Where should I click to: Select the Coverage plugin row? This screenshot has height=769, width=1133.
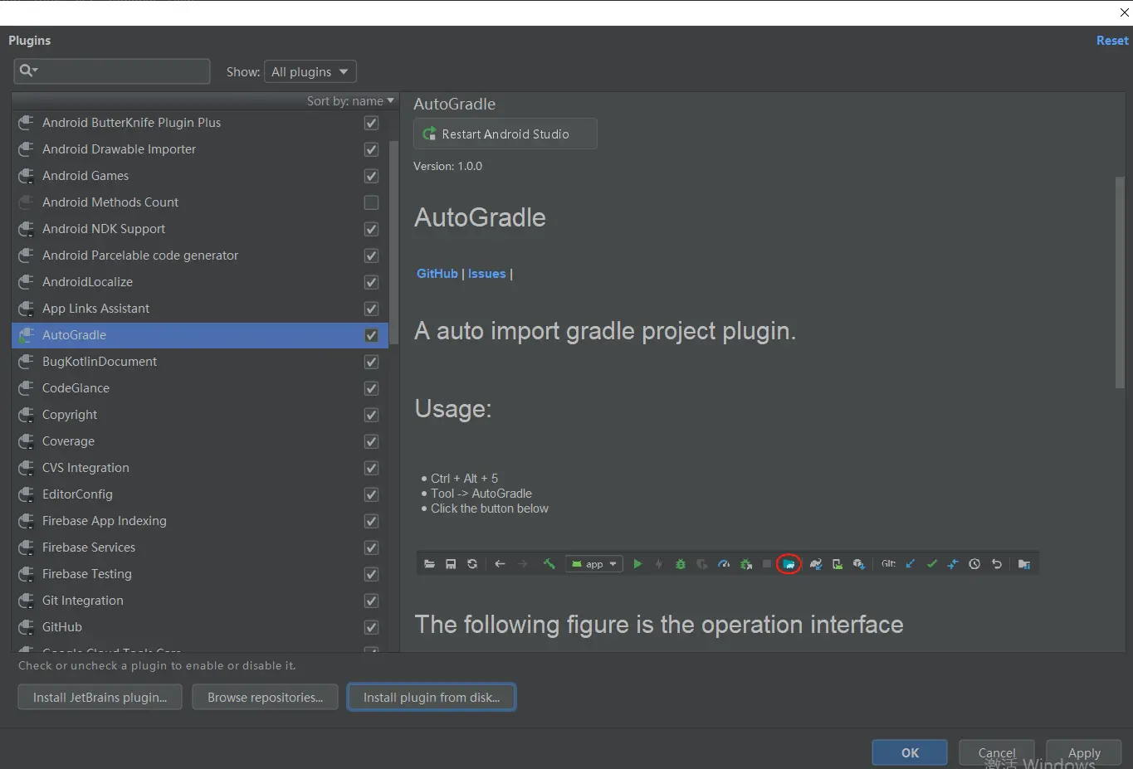tap(200, 441)
